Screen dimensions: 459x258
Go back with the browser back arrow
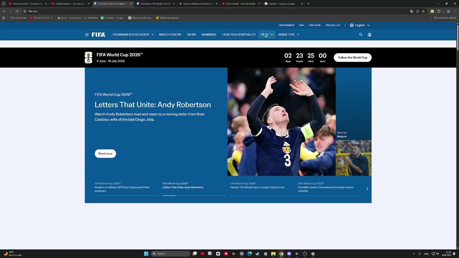pos(4,11)
